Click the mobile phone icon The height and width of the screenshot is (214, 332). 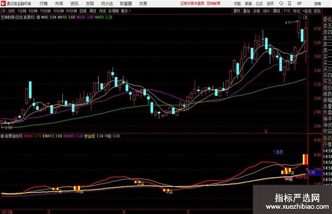point(289,4)
